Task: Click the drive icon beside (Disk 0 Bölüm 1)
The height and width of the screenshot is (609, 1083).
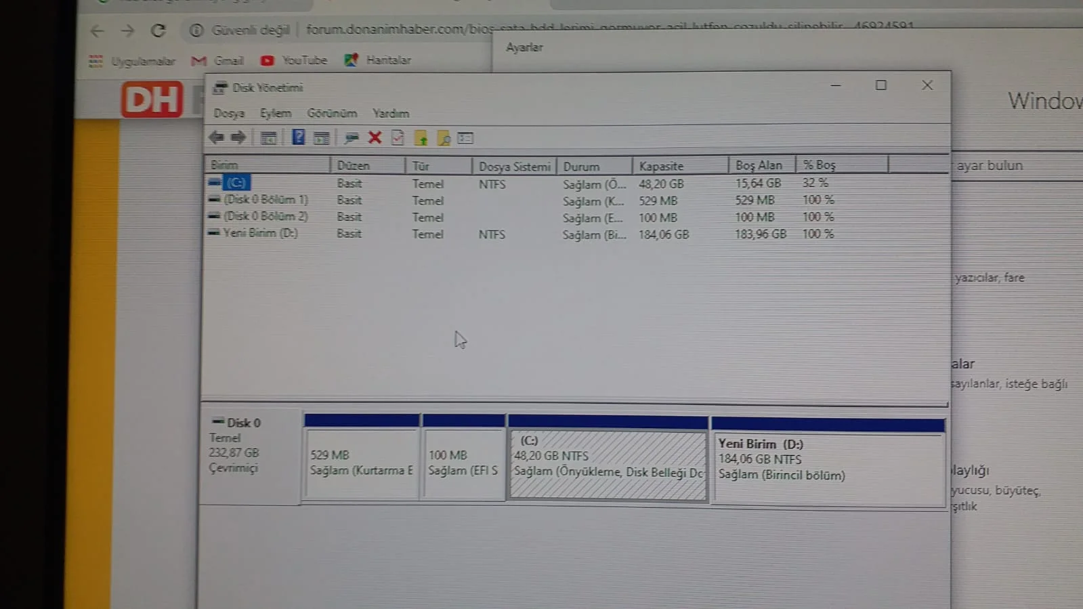Action: tap(215, 199)
